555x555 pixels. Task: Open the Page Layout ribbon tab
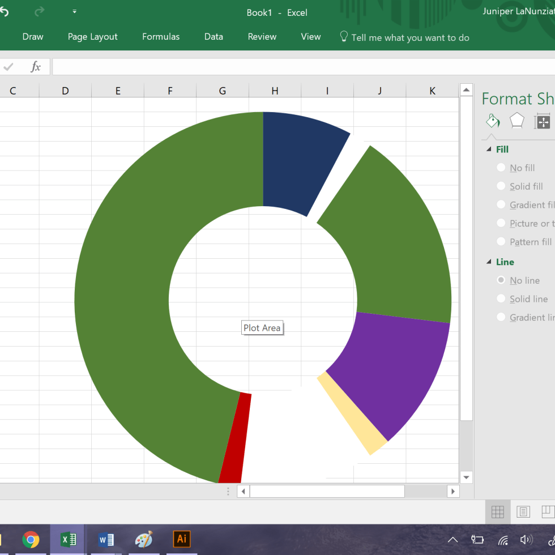coord(92,37)
